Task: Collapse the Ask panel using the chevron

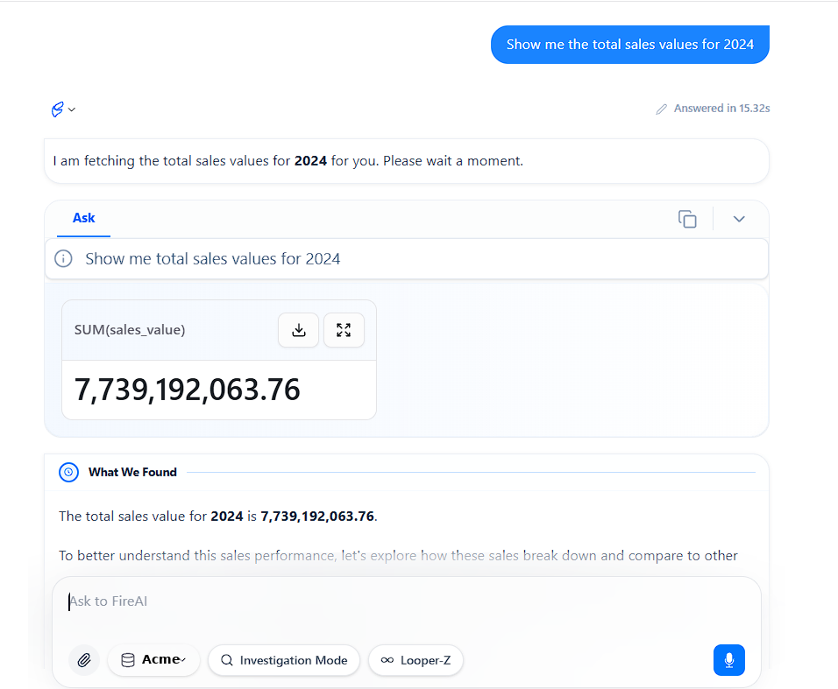Action: tap(739, 219)
